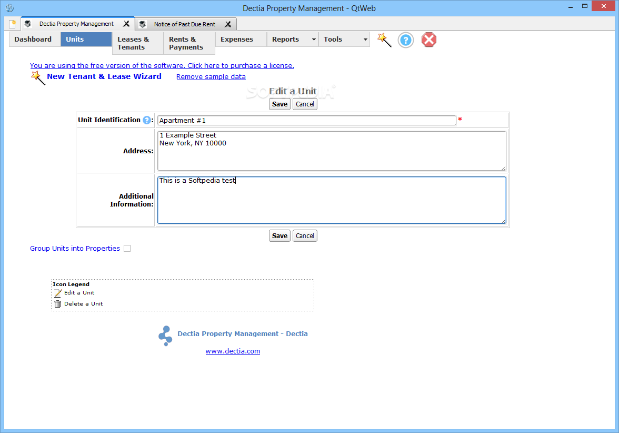This screenshot has width=619, height=433.
Task: Click the purchase a license link
Action: click(162, 65)
